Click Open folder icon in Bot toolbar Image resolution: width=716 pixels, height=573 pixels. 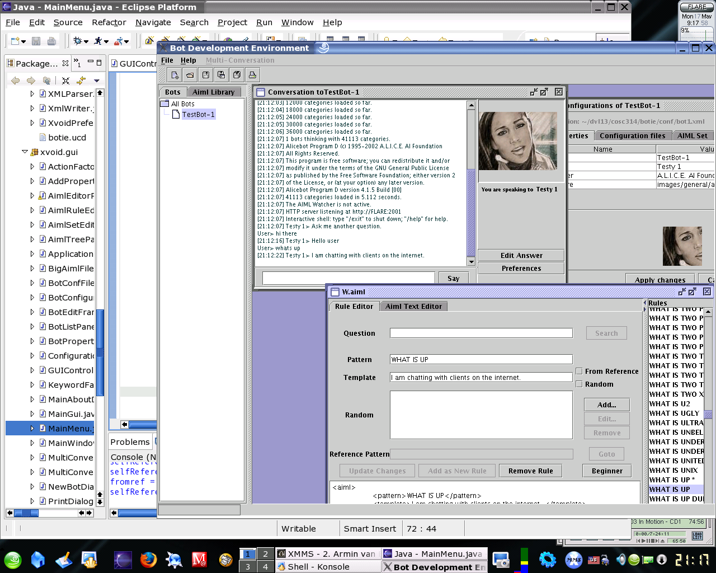pos(190,75)
